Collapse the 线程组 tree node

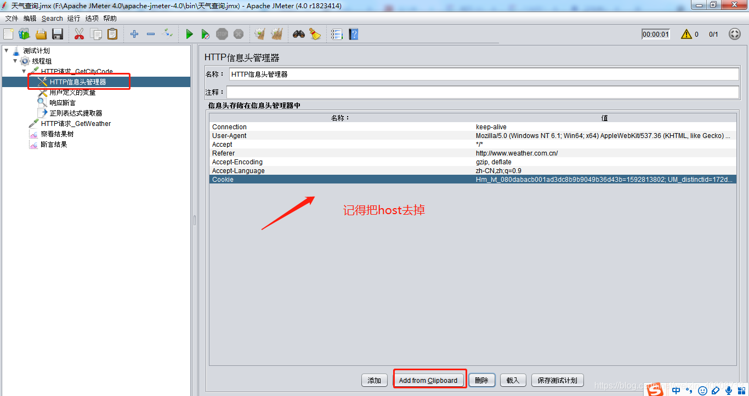[x=15, y=61]
